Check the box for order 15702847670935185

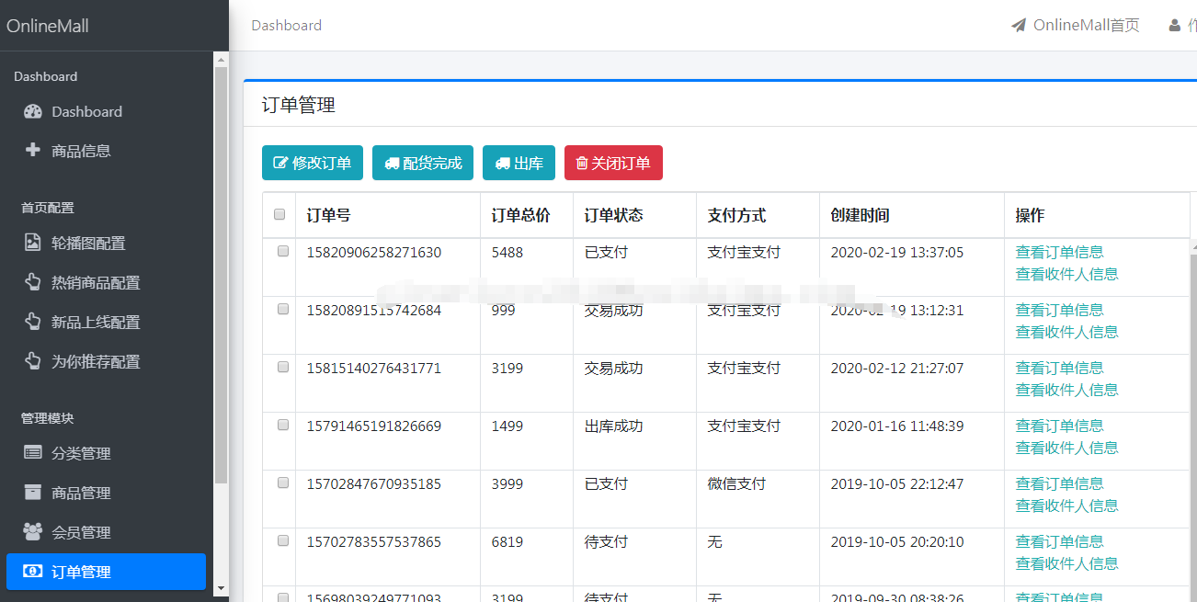(x=283, y=483)
